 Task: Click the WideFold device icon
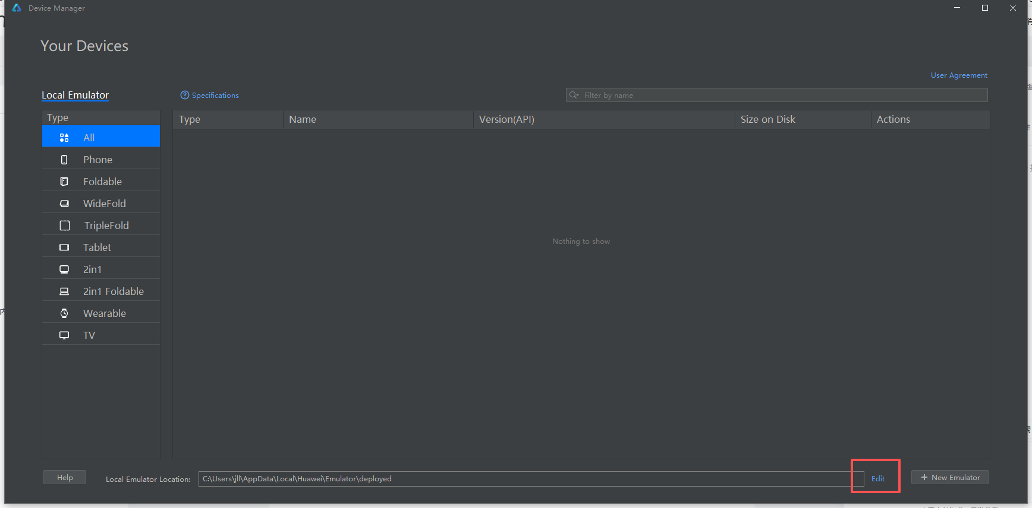pos(64,204)
